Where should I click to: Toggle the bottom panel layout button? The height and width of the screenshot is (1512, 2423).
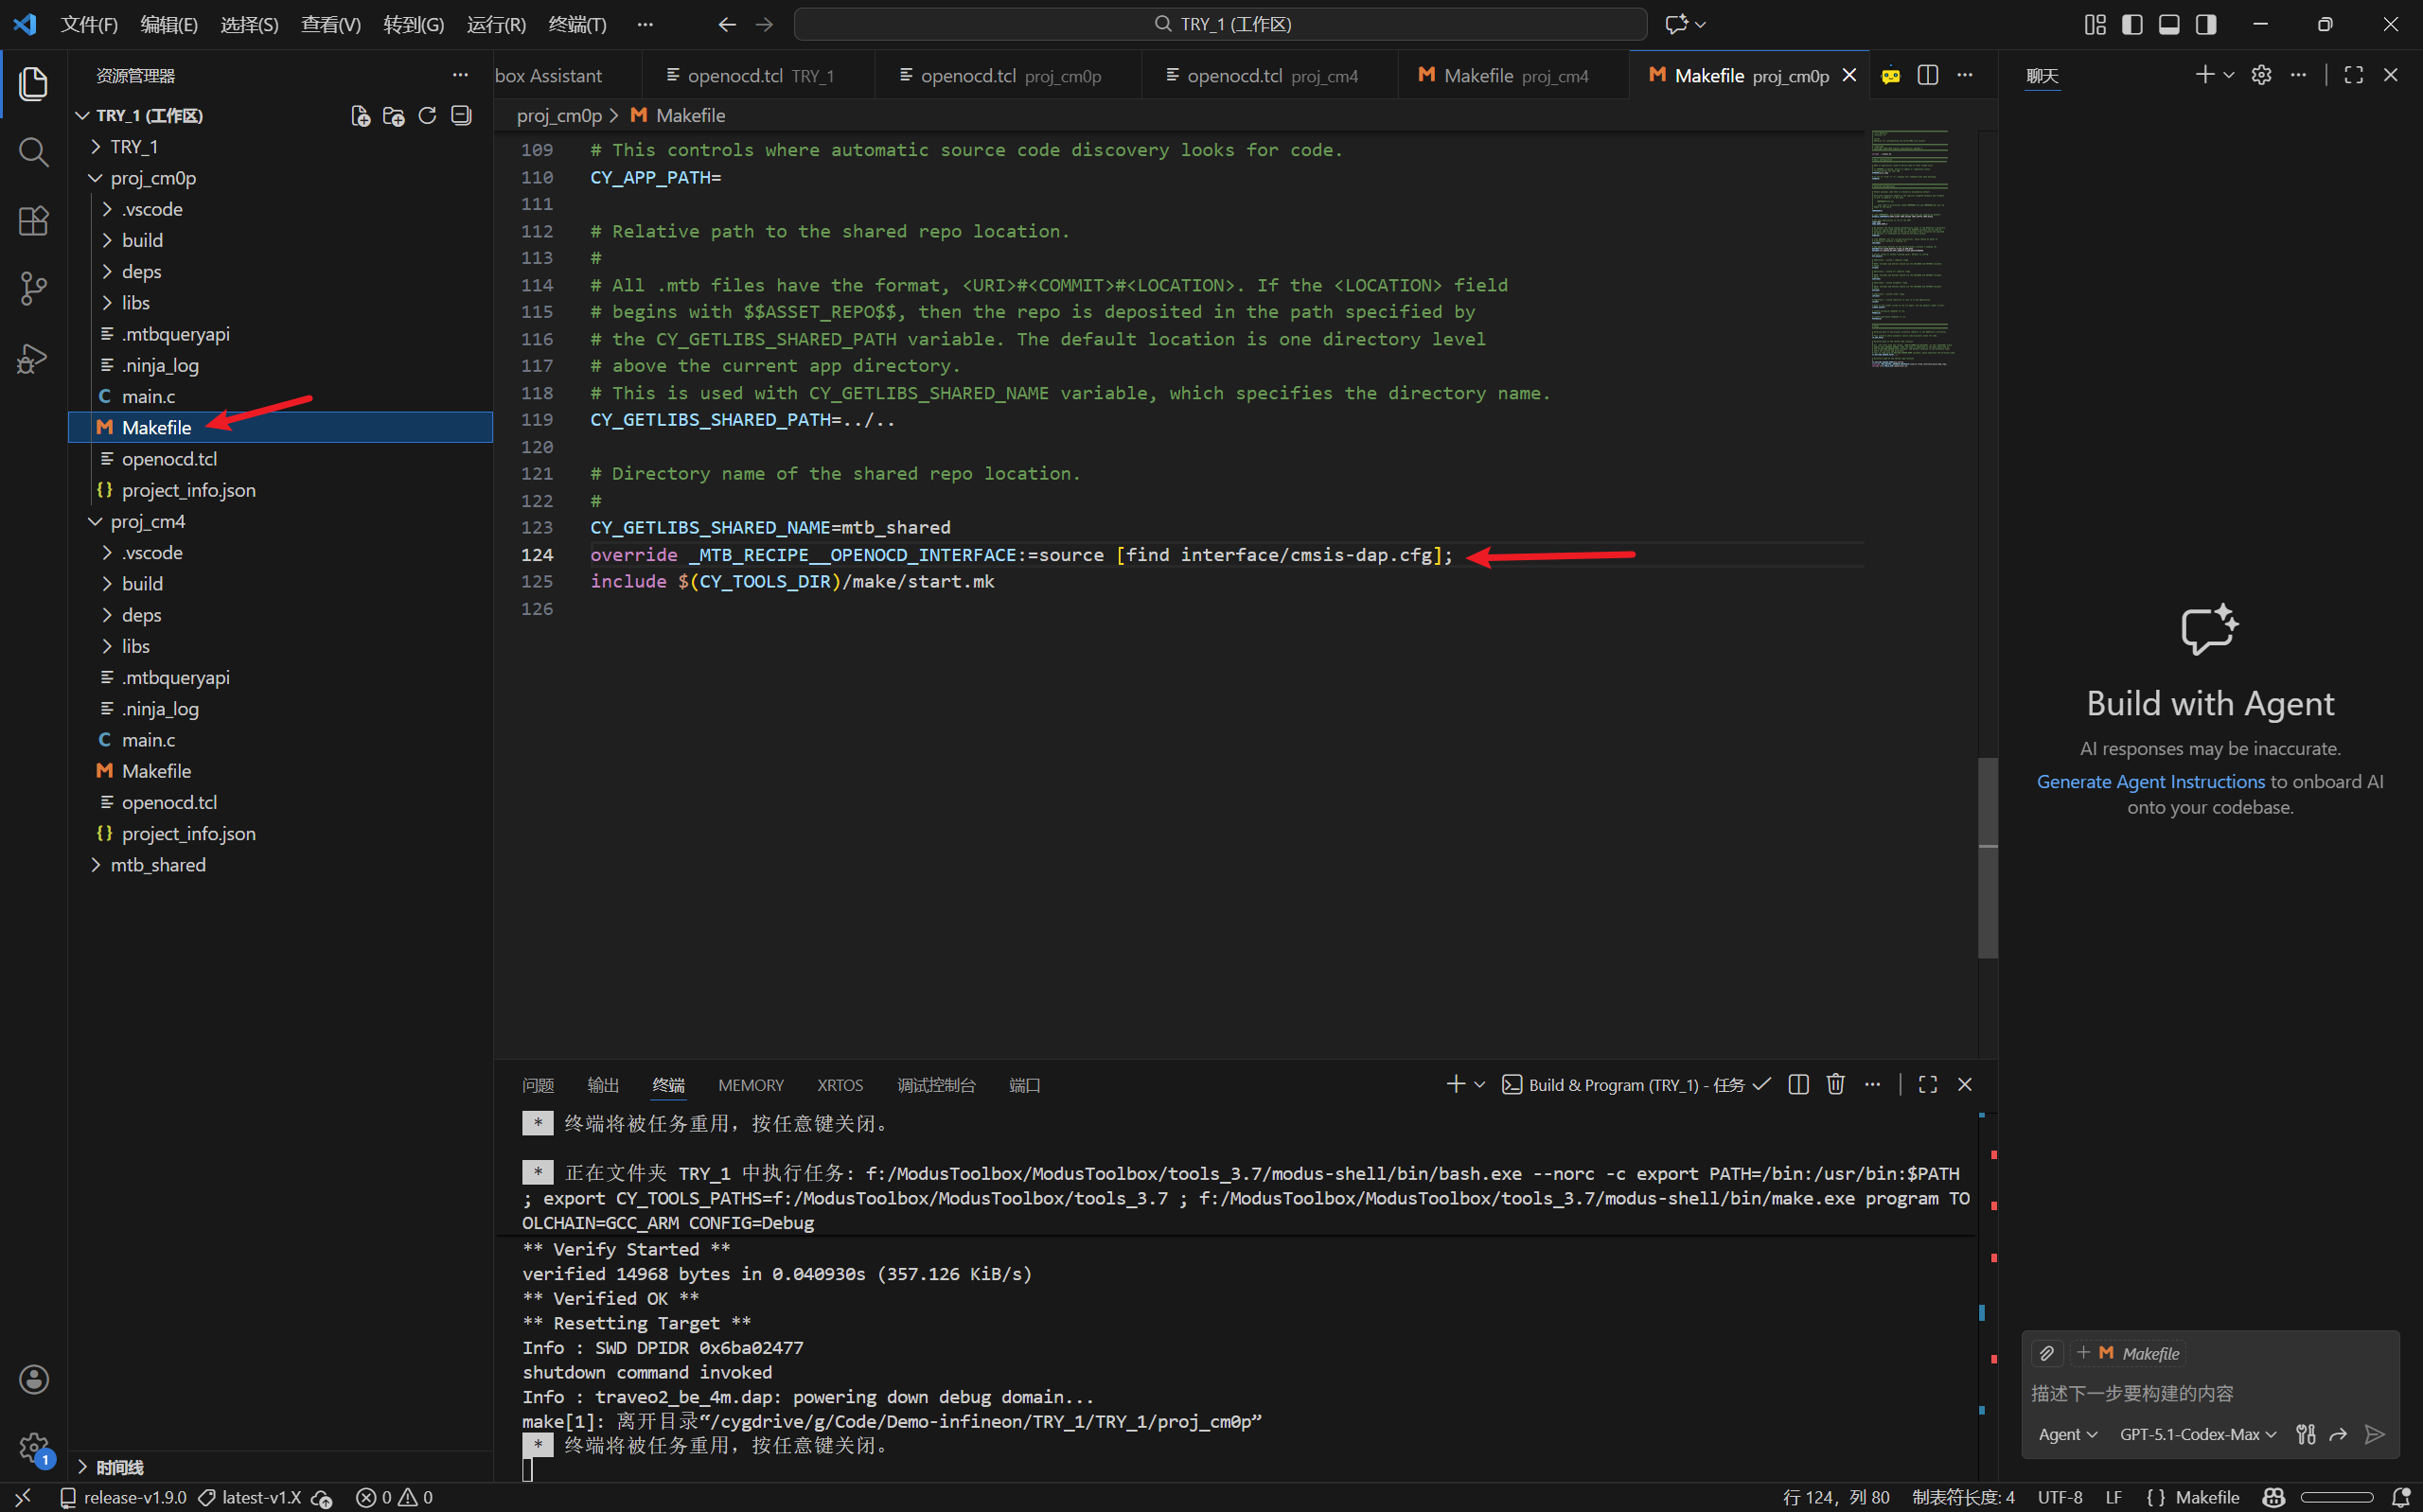pos(2169,24)
